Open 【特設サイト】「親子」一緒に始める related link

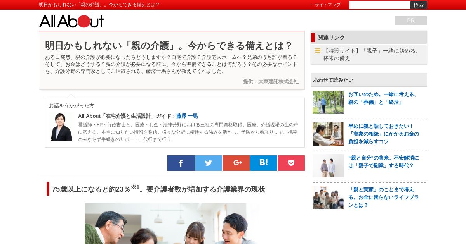(x=371, y=54)
